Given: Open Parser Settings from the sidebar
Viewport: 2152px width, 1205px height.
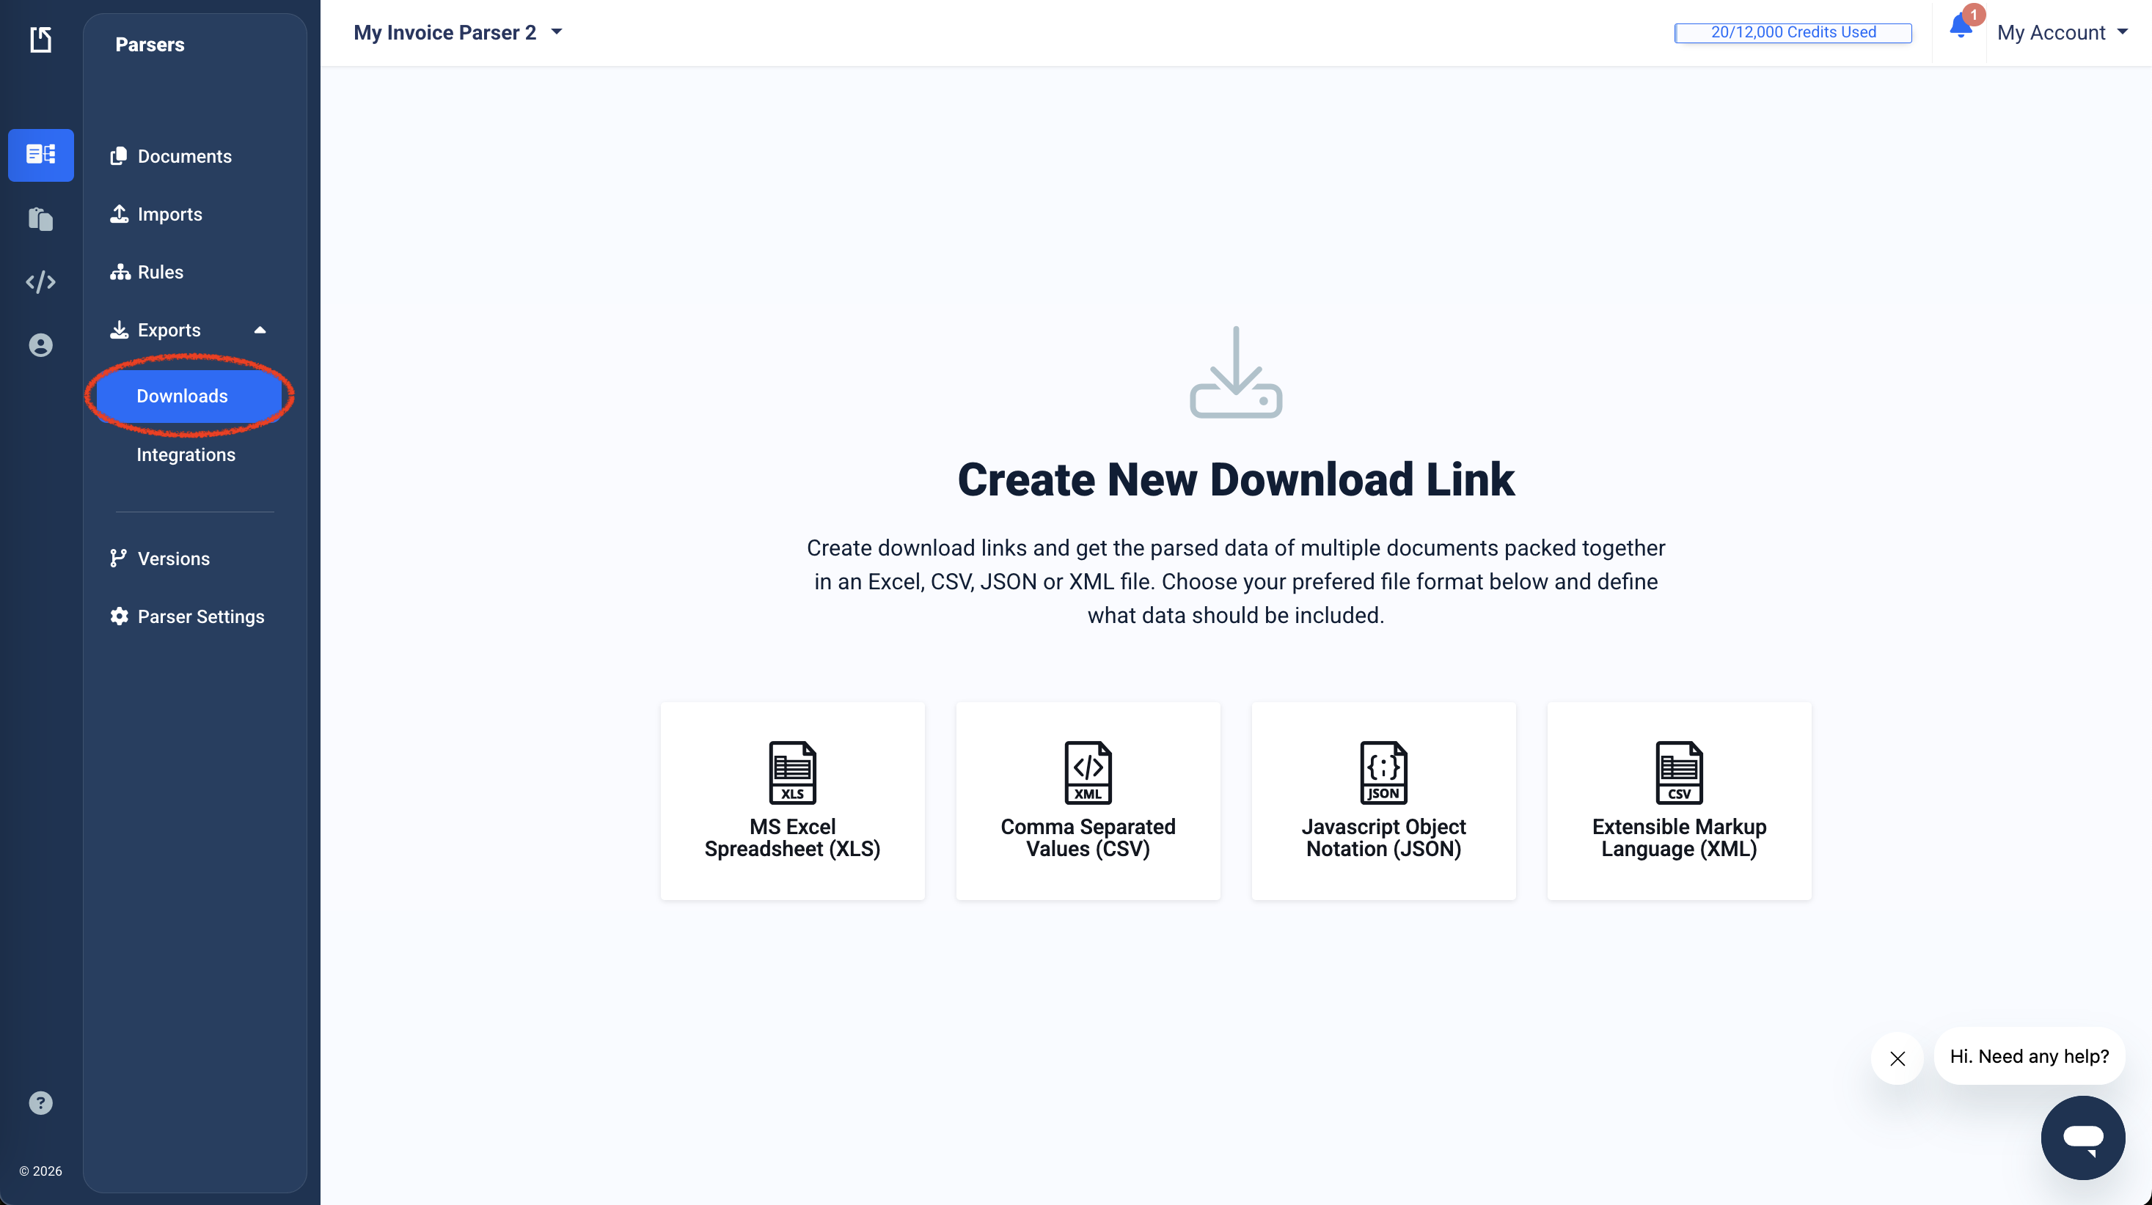Looking at the screenshot, I should tap(200, 616).
